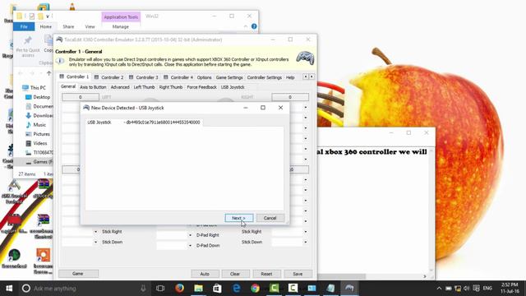The height and width of the screenshot is (296, 526).
Task: Open D-Pad Right dropdown arrow
Action: point(190,235)
